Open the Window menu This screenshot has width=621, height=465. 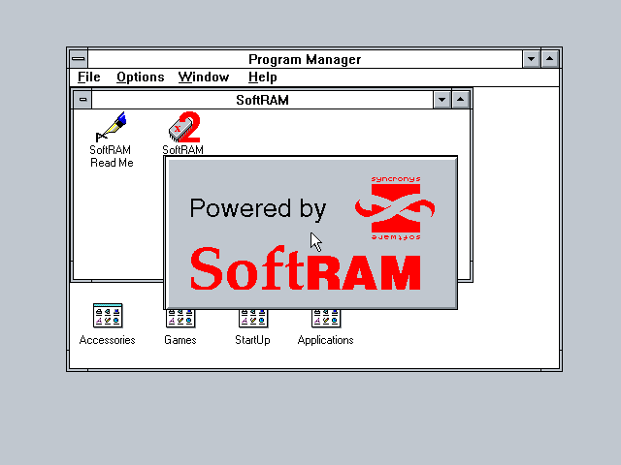[204, 77]
